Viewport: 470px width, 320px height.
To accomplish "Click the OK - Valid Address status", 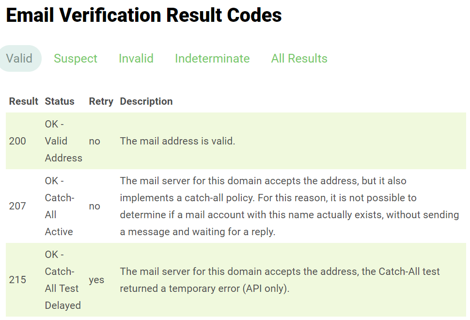I will point(63,141).
